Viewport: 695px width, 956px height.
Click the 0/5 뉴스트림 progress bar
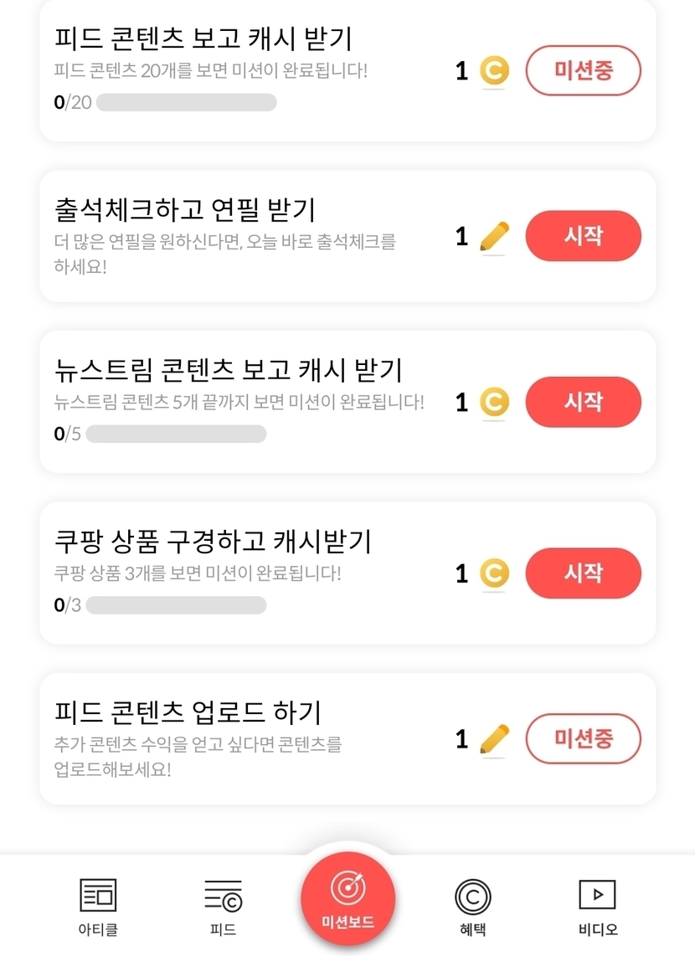176,434
